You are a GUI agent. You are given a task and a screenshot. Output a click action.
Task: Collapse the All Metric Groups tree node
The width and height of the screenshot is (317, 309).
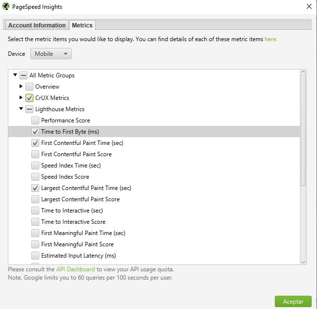point(15,75)
